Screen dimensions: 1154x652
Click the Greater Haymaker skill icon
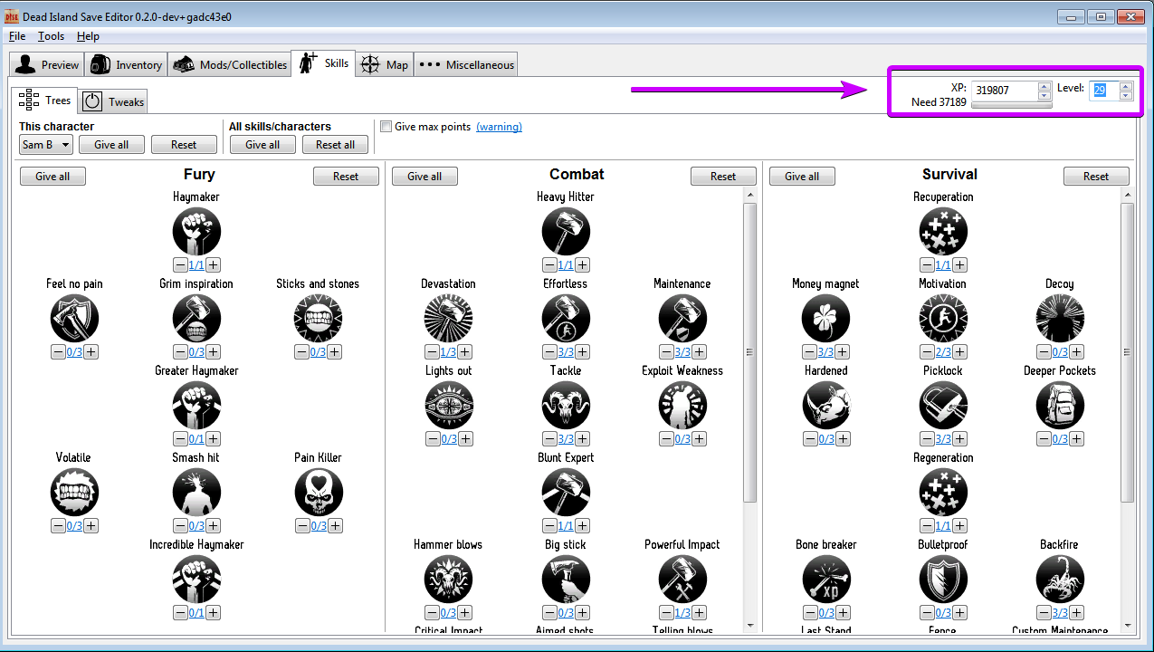tap(196, 405)
